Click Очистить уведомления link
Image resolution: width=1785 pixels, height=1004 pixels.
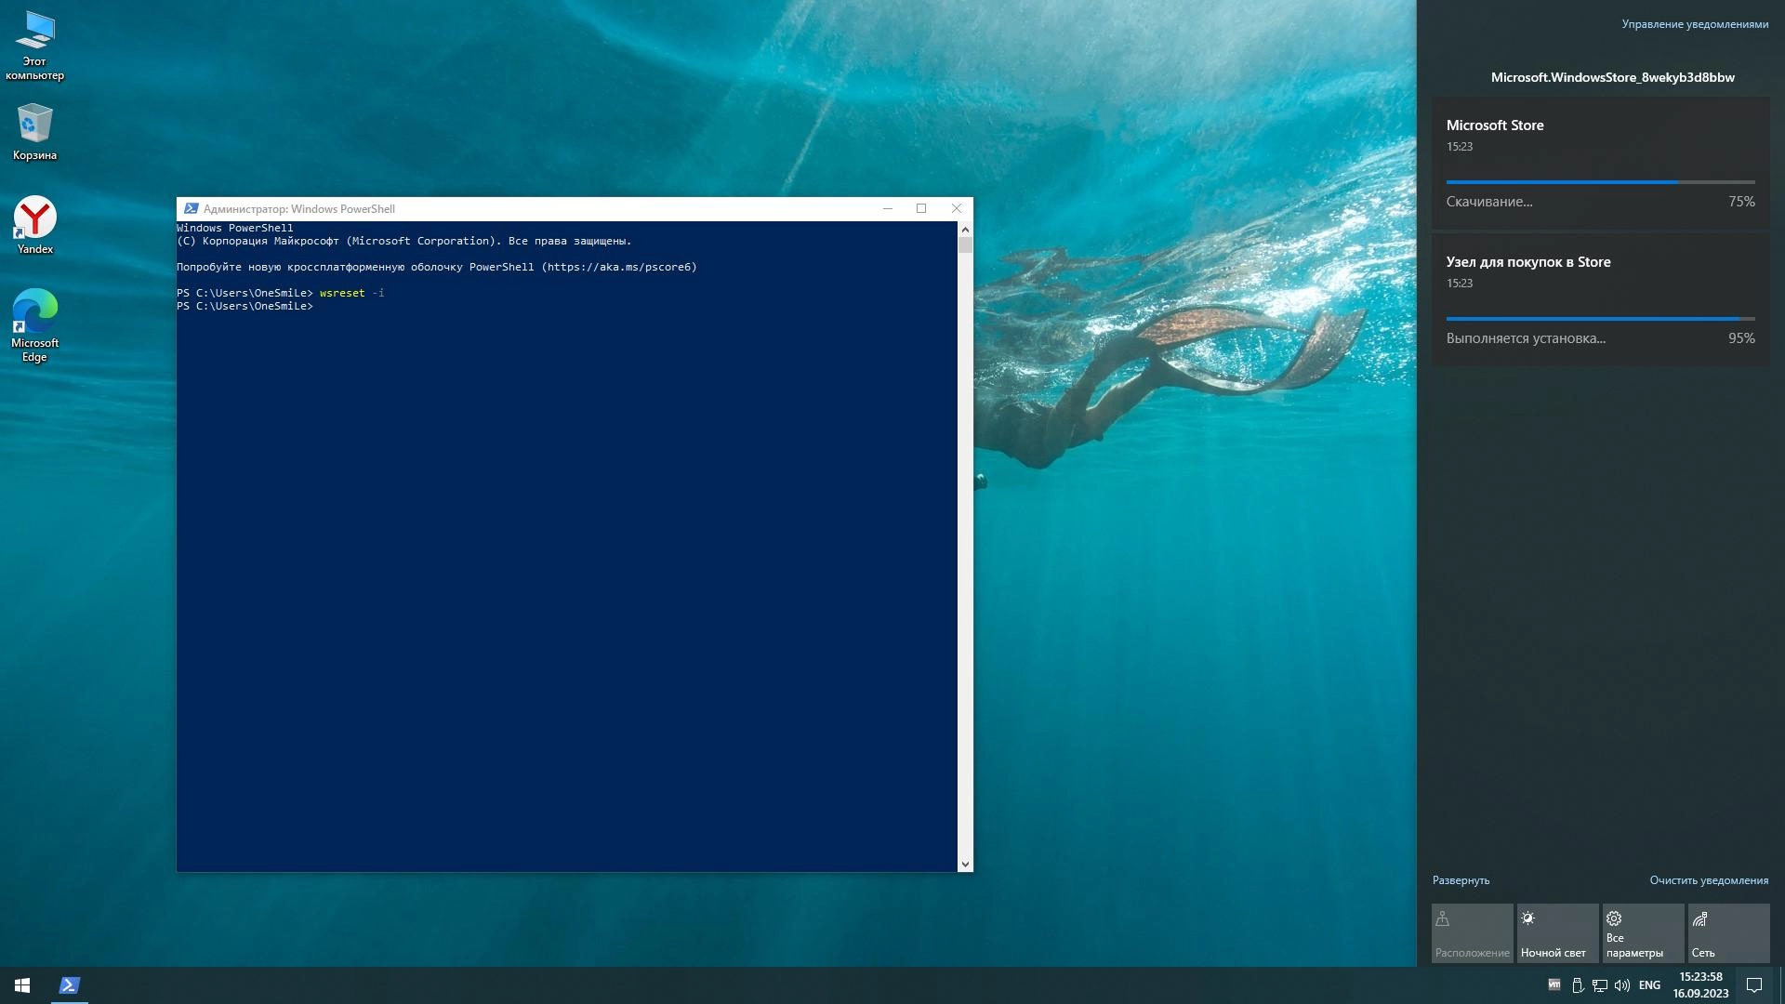pos(1709,880)
